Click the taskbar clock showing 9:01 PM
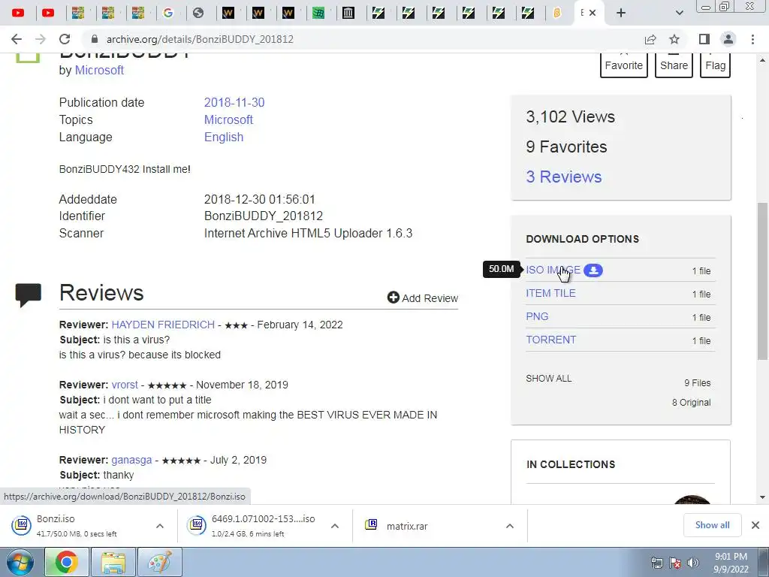 coord(731,563)
